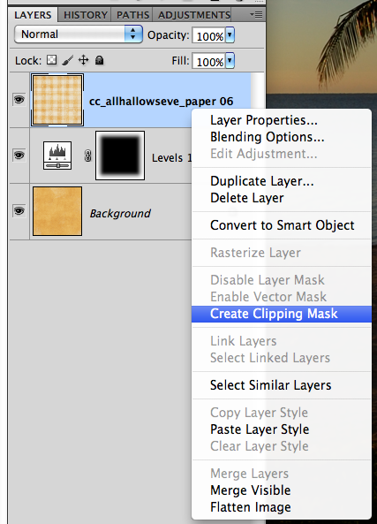The width and height of the screenshot is (377, 524).
Task: Switch to the History tab
Action: pos(86,15)
